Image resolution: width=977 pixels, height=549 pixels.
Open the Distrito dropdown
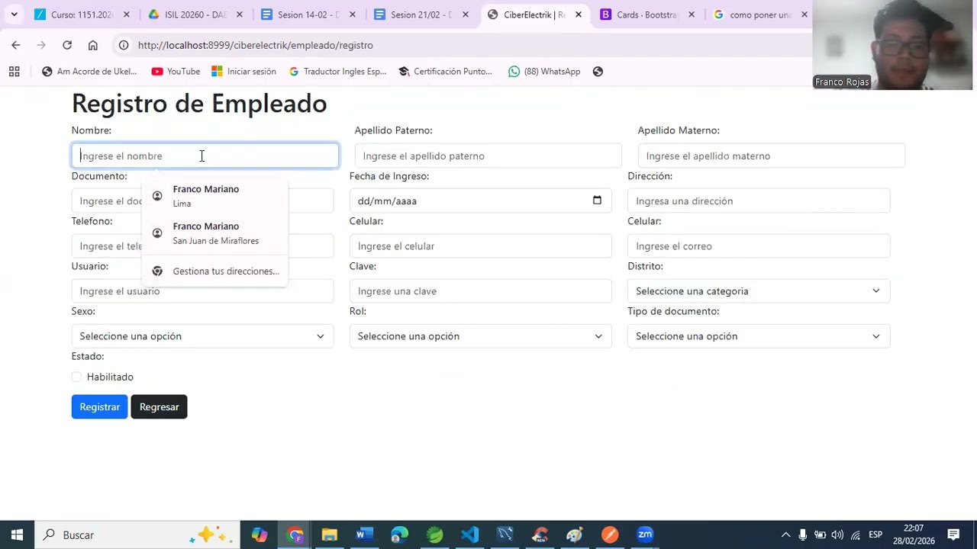tap(759, 291)
